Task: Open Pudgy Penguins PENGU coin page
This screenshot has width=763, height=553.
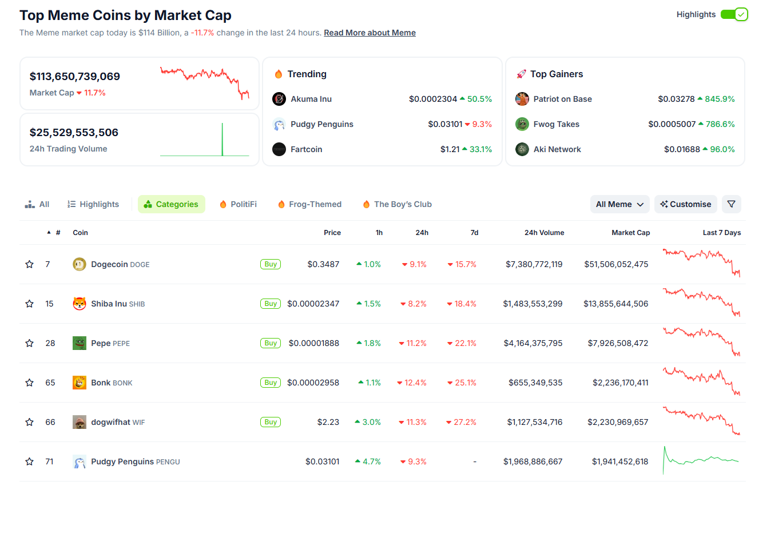Action: [136, 462]
